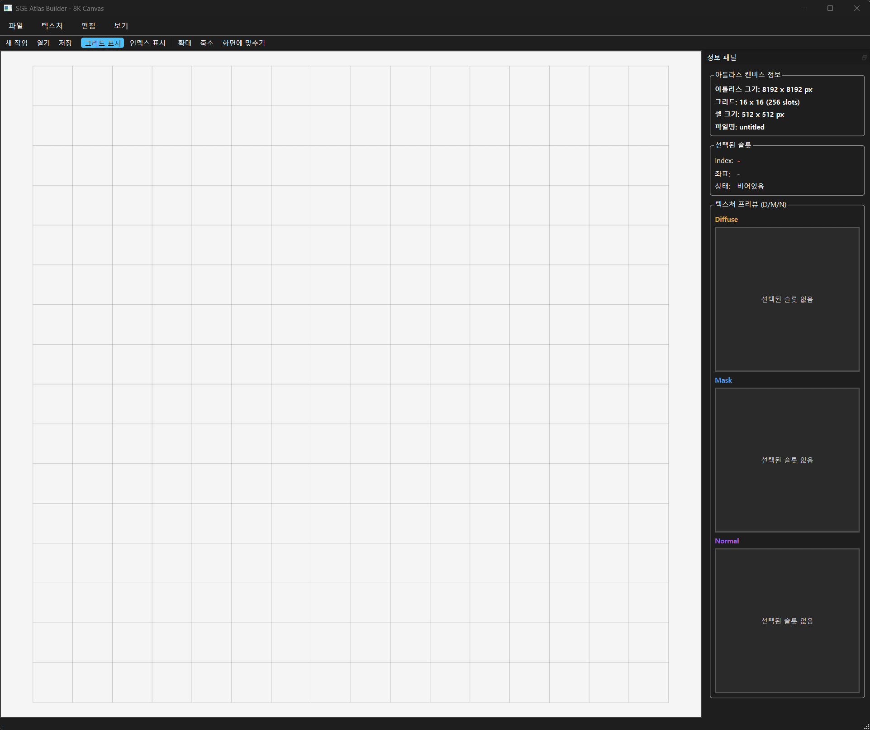Click the SGE Atlas Builder app icon
Viewport: 870px width, 730px height.
click(8, 8)
